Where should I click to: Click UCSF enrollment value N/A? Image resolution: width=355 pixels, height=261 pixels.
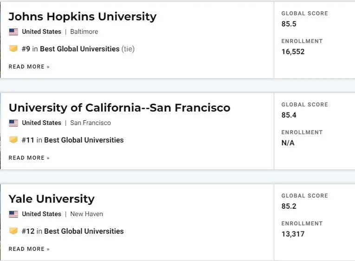coord(288,143)
